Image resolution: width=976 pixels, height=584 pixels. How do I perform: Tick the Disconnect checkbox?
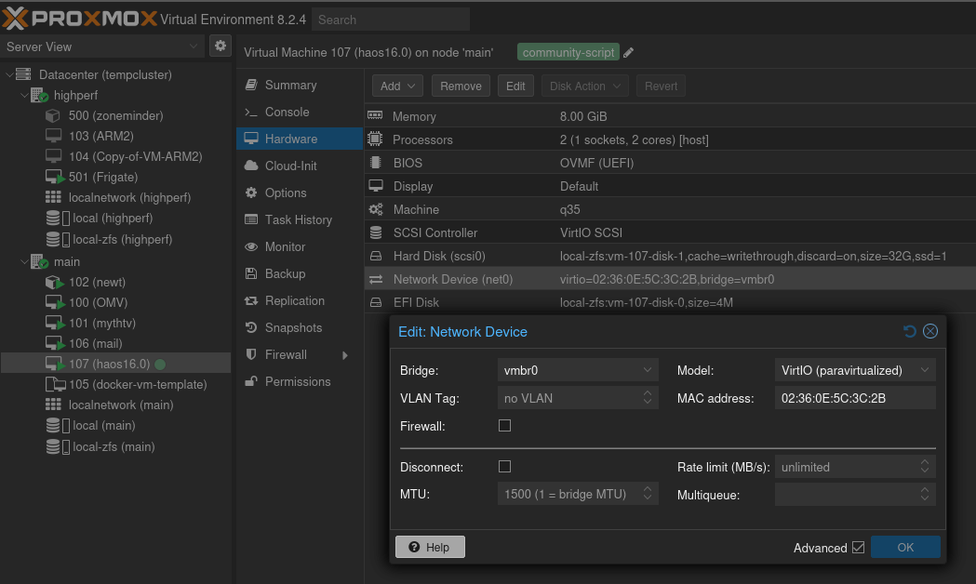tap(505, 467)
